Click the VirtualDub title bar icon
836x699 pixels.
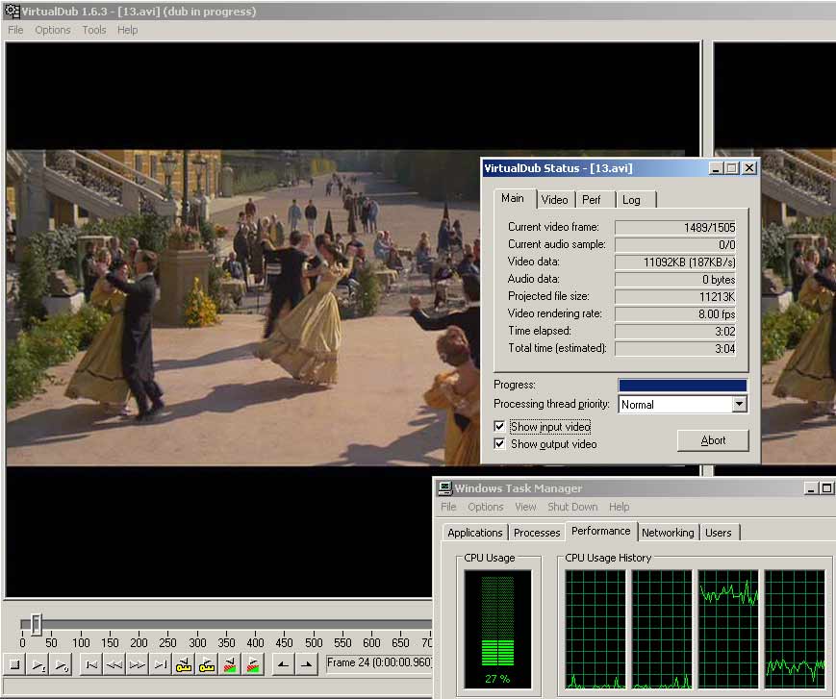[12, 12]
